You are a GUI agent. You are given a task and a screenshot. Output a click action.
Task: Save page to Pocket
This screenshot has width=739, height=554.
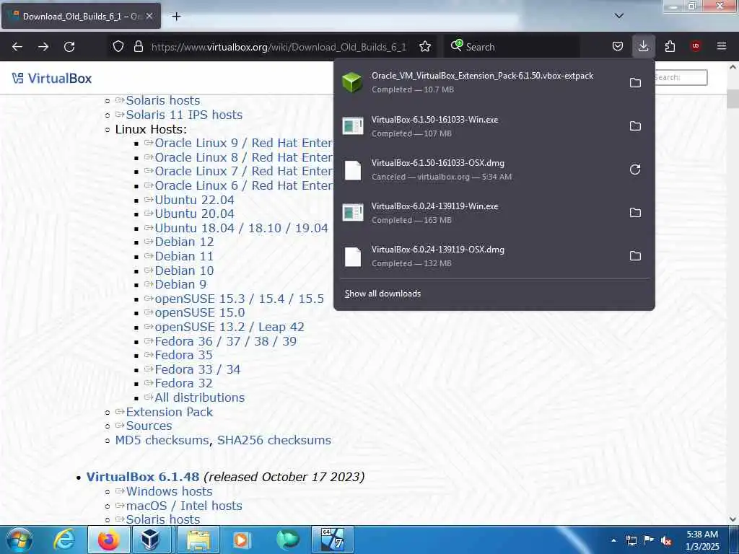point(618,46)
